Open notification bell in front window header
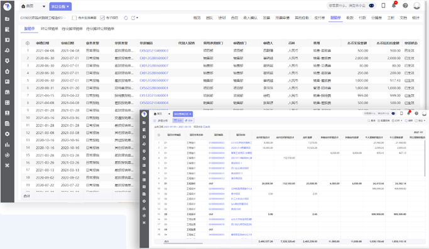Screen dimensions: 429x249 point(409,113)
